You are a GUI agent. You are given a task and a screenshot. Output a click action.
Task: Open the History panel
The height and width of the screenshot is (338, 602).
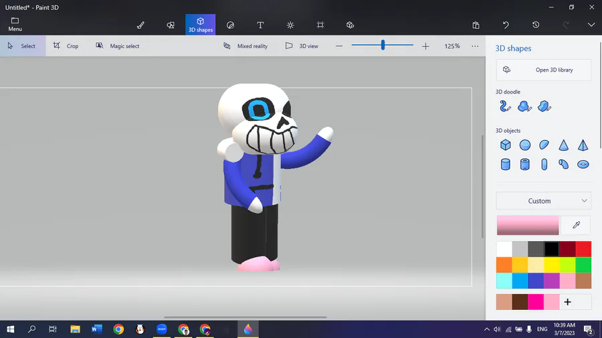(536, 25)
